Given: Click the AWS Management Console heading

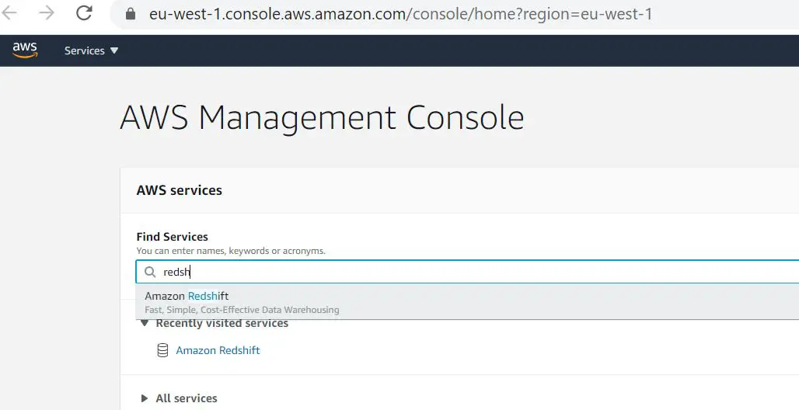Looking at the screenshot, I should point(322,118).
